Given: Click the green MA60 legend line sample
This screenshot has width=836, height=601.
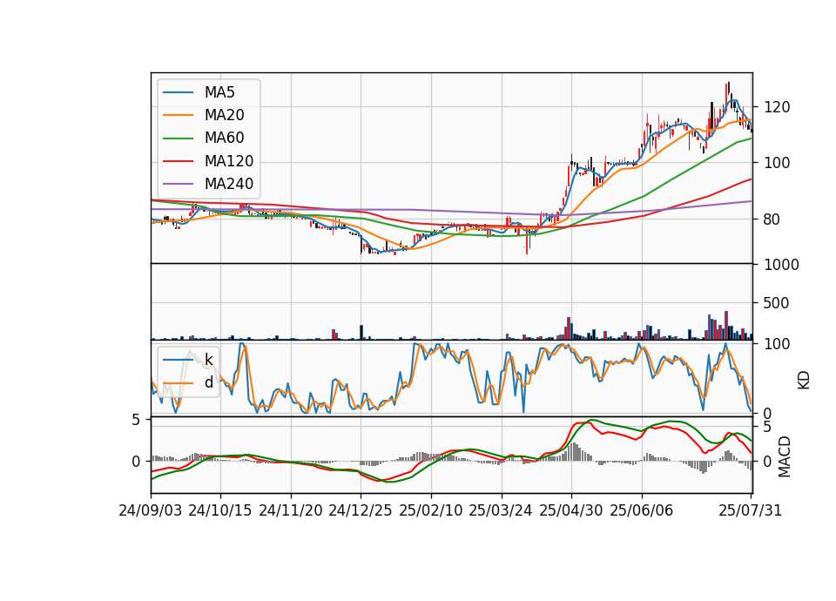Looking at the screenshot, I should (x=178, y=138).
